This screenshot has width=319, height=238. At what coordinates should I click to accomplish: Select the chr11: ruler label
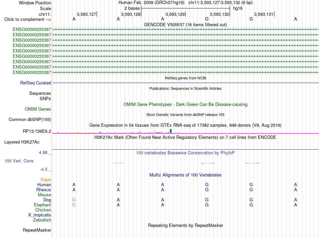(45, 14)
